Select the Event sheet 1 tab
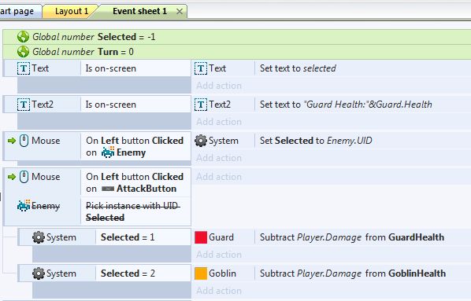 coord(139,11)
